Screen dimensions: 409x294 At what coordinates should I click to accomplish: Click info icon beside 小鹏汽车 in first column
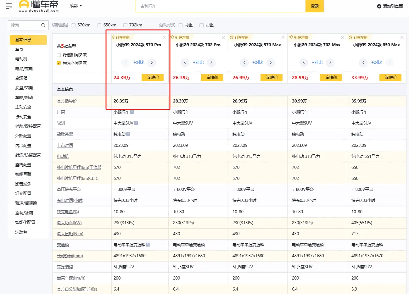pos(132,112)
